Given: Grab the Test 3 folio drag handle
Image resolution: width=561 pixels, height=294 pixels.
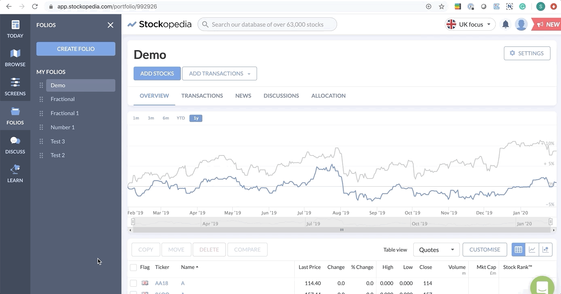Looking at the screenshot, I should [x=41, y=141].
